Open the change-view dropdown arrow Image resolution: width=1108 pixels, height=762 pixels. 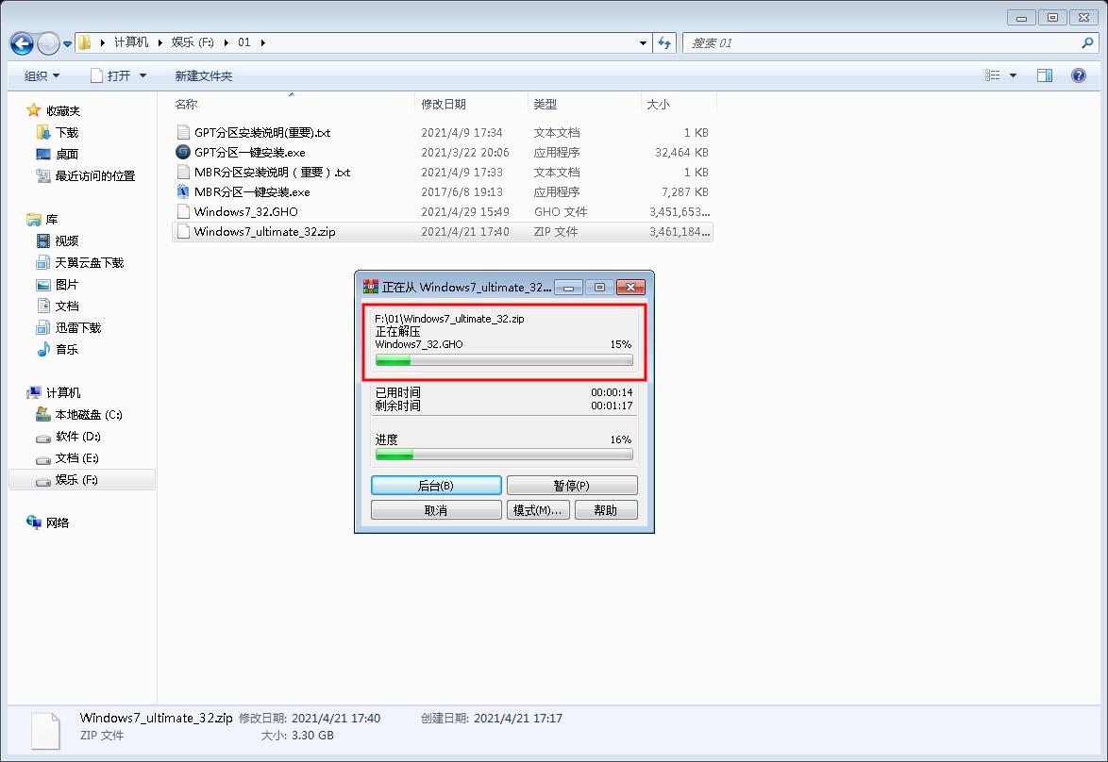click(1012, 74)
